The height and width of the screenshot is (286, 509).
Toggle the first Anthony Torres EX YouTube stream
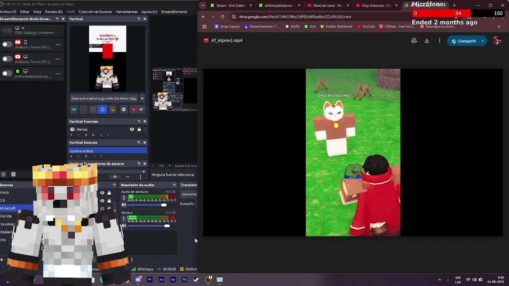7,44
